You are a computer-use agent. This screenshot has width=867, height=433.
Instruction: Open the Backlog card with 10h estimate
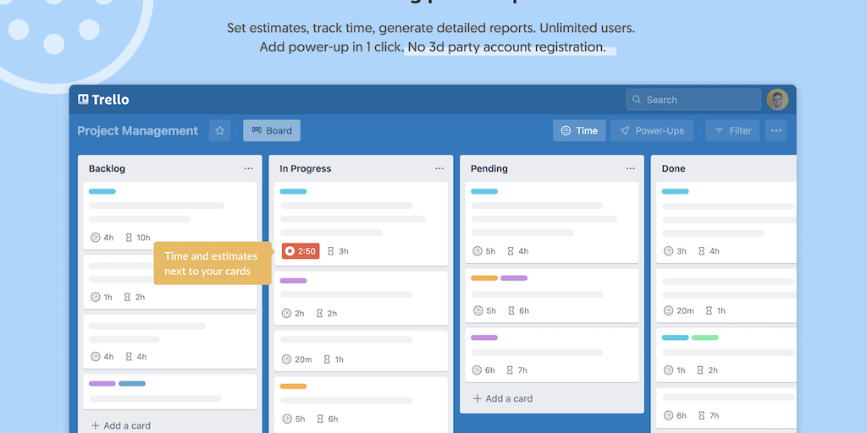(169, 216)
